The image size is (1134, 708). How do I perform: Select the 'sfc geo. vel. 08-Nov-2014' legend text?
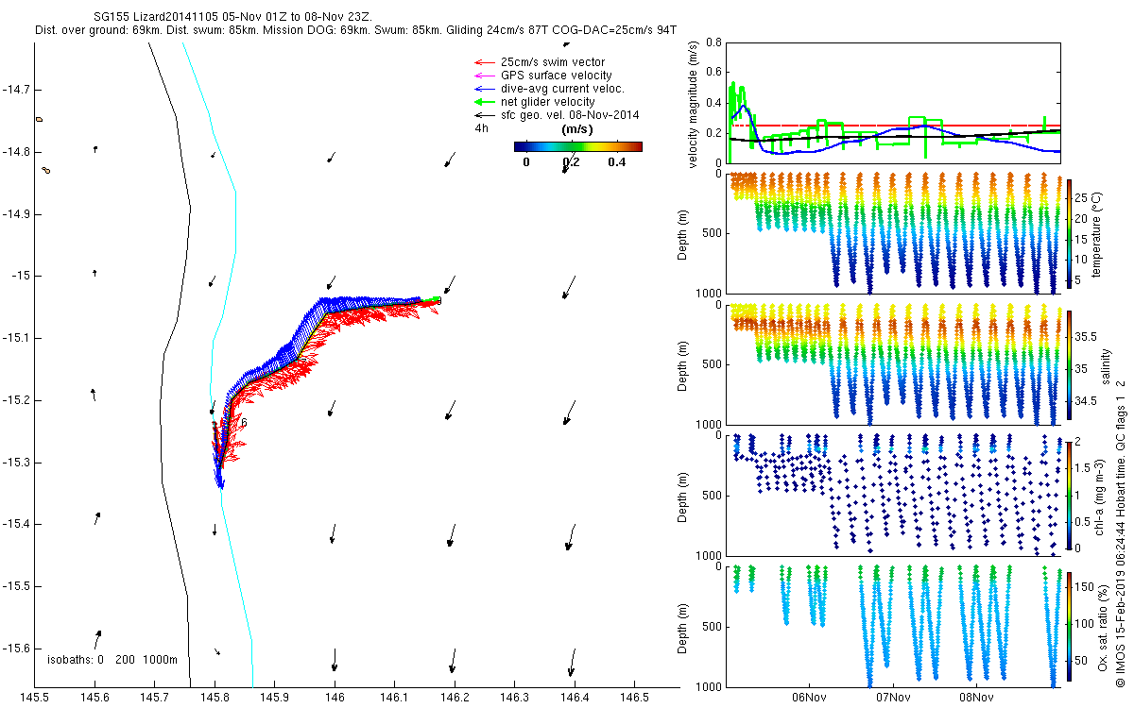click(x=570, y=115)
